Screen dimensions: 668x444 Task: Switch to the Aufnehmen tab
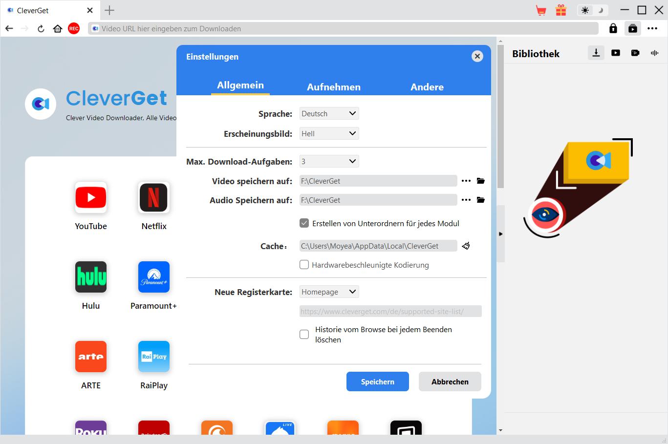(x=334, y=87)
